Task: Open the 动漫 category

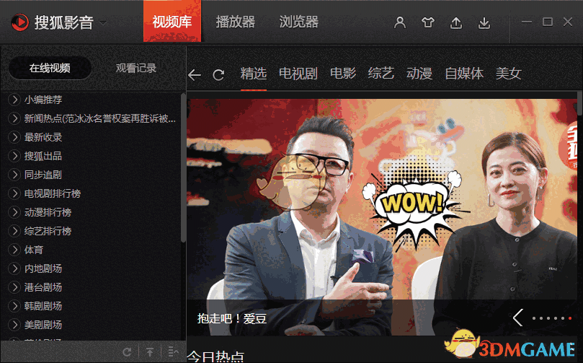Action: click(419, 74)
